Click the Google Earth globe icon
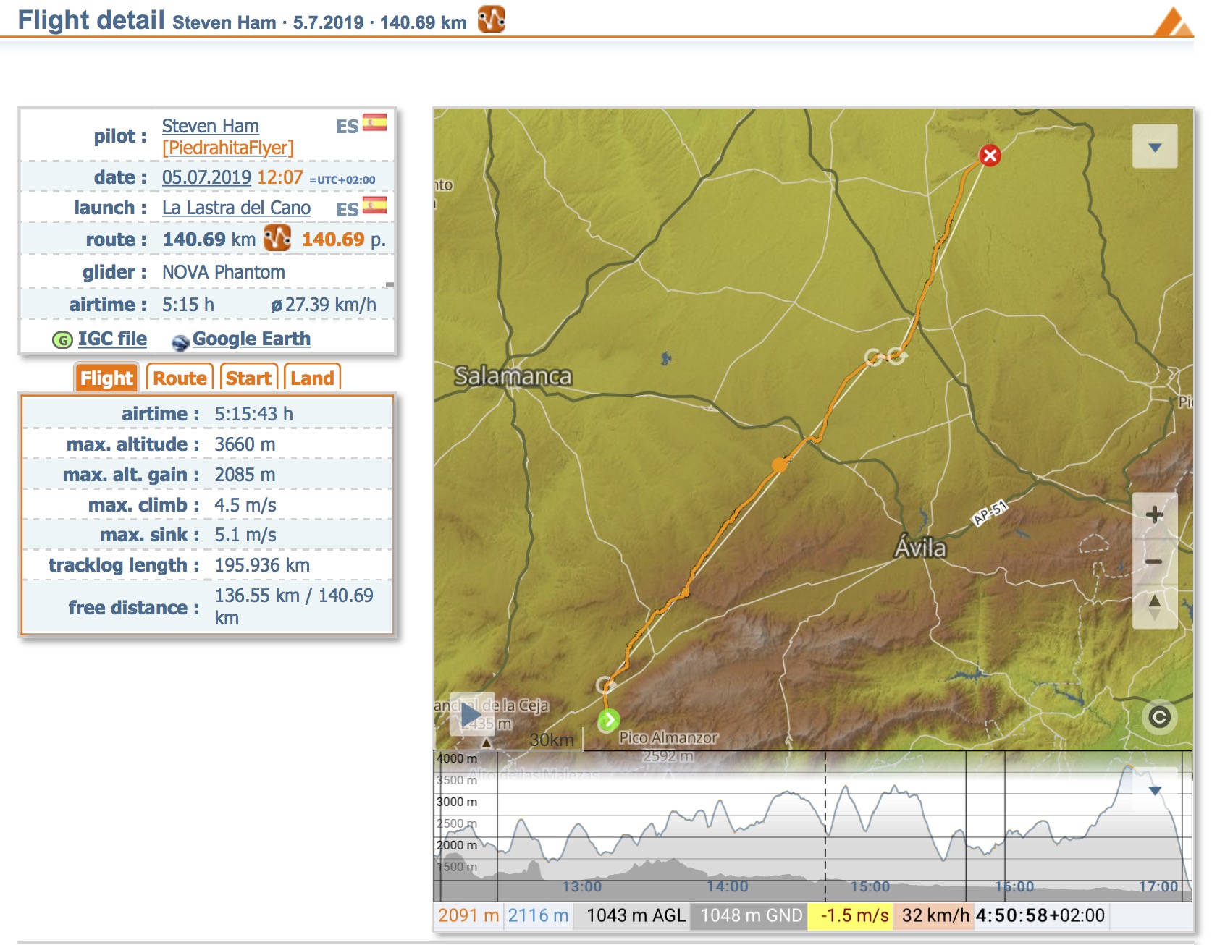The height and width of the screenshot is (945, 1212). tap(180, 342)
